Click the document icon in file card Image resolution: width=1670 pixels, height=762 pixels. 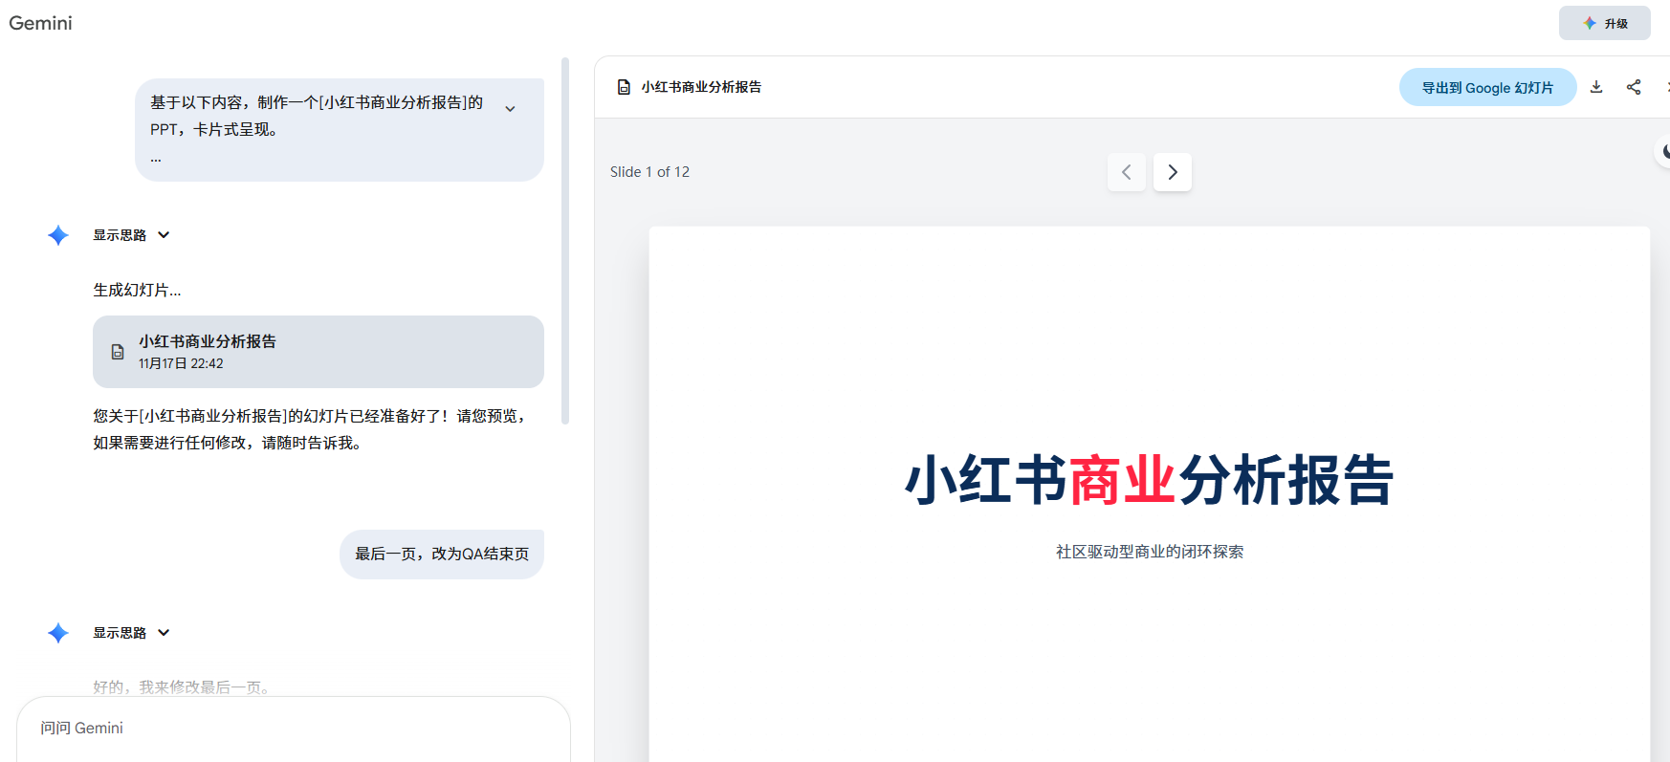coord(118,352)
